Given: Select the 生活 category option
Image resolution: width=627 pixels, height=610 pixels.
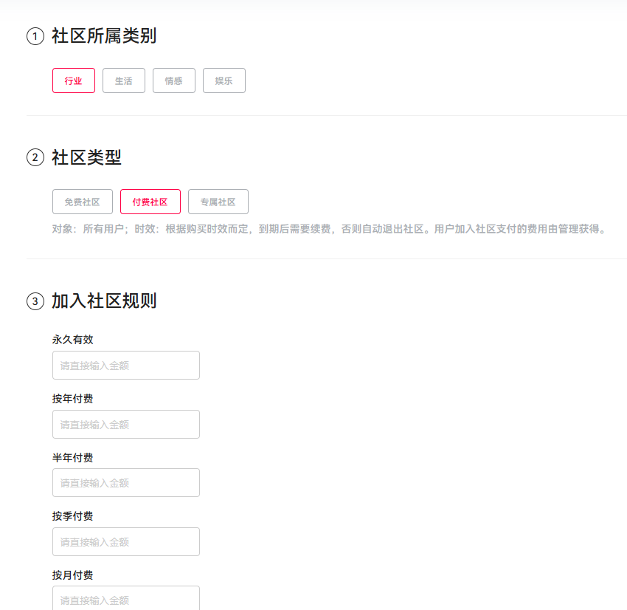Looking at the screenshot, I should (123, 80).
